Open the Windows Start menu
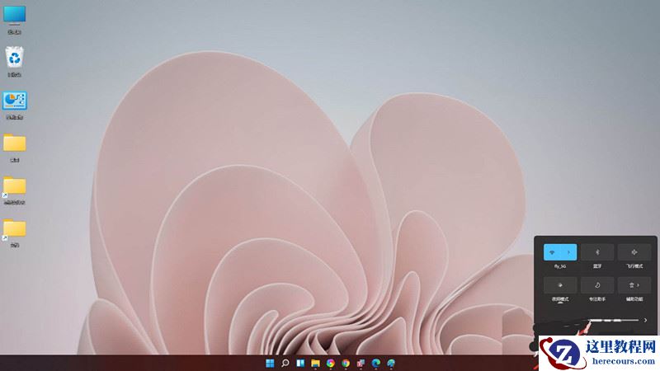660x371 pixels. tap(270, 363)
